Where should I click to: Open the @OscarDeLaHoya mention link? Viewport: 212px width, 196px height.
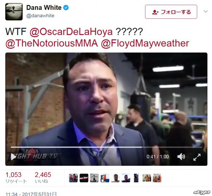tap(71, 32)
